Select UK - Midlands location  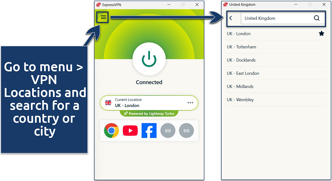(276, 87)
